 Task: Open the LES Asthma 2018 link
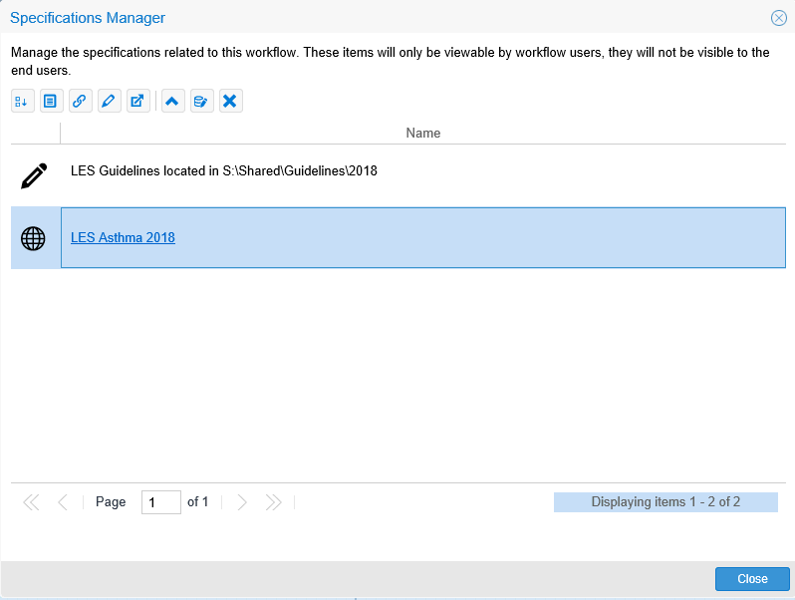(x=123, y=238)
